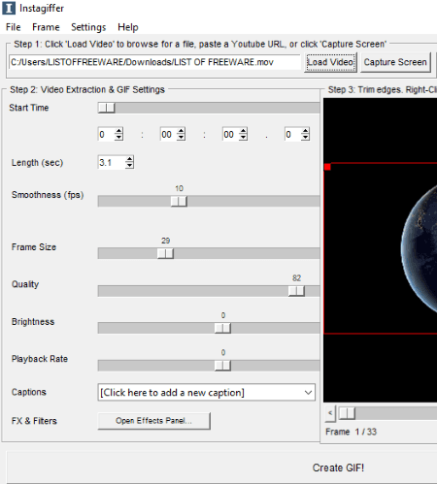The image size is (437, 484).
Task: Click the left scroll arrow under preview
Action: (x=330, y=413)
